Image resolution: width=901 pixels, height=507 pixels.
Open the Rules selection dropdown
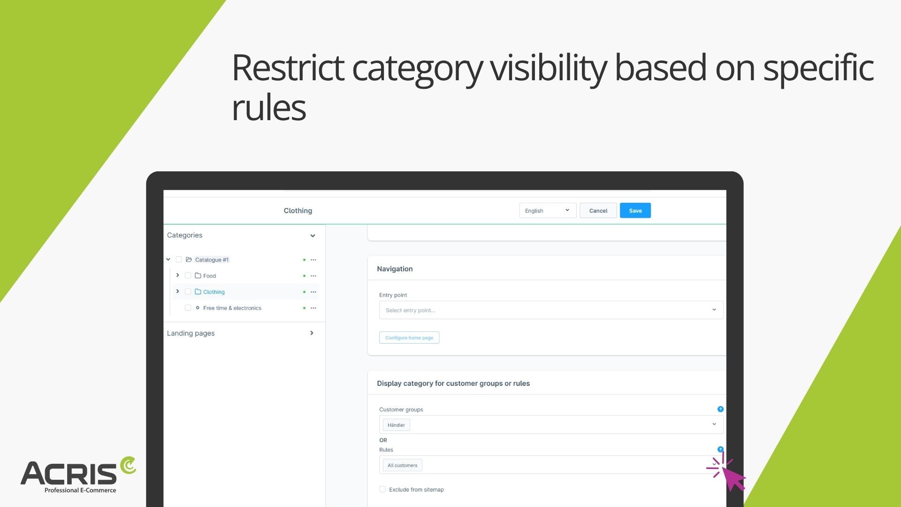[551, 465]
